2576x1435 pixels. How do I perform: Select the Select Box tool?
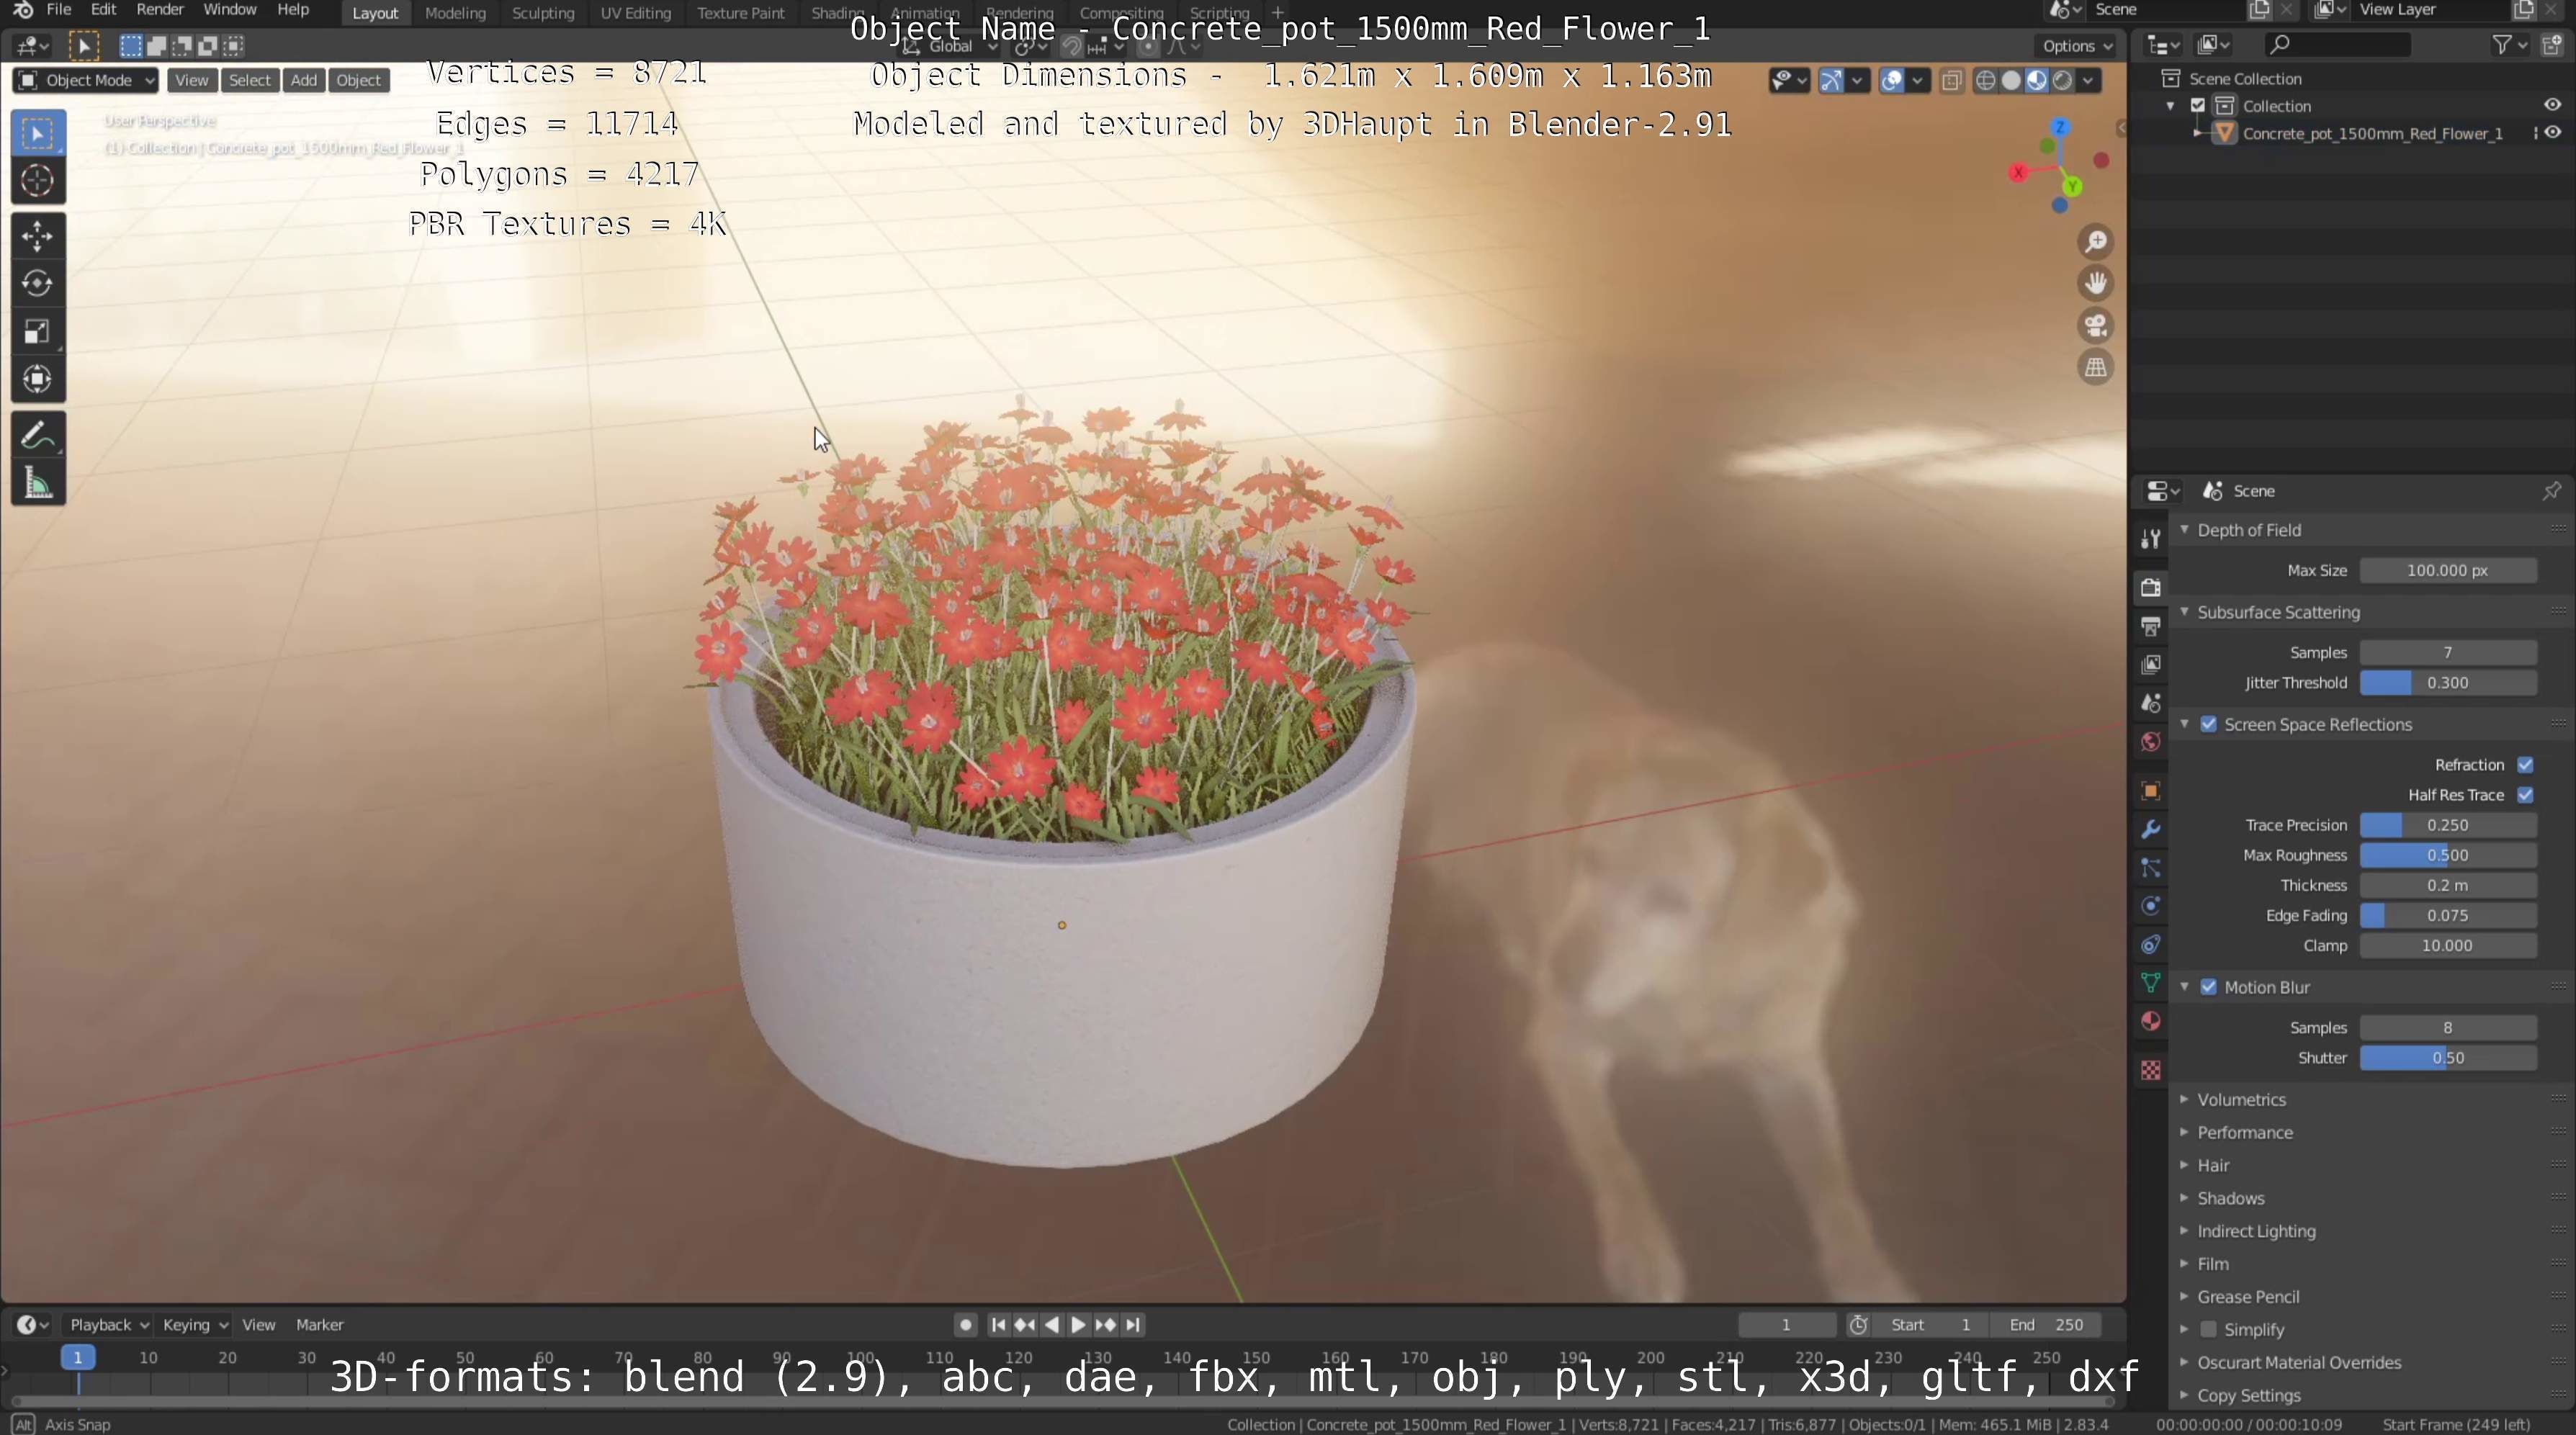click(38, 134)
